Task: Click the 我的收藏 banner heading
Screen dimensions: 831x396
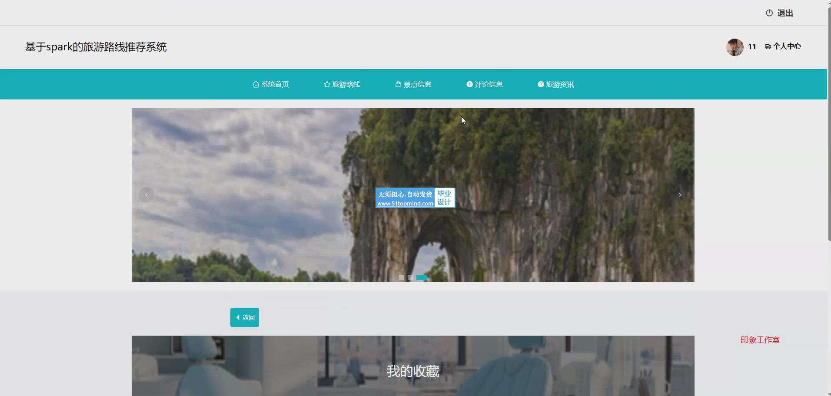Action: tap(413, 371)
